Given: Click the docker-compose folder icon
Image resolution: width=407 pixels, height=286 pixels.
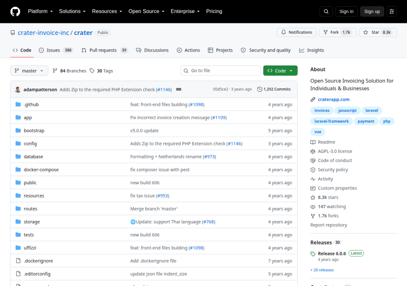Looking at the screenshot, I should tap(18, 170).
